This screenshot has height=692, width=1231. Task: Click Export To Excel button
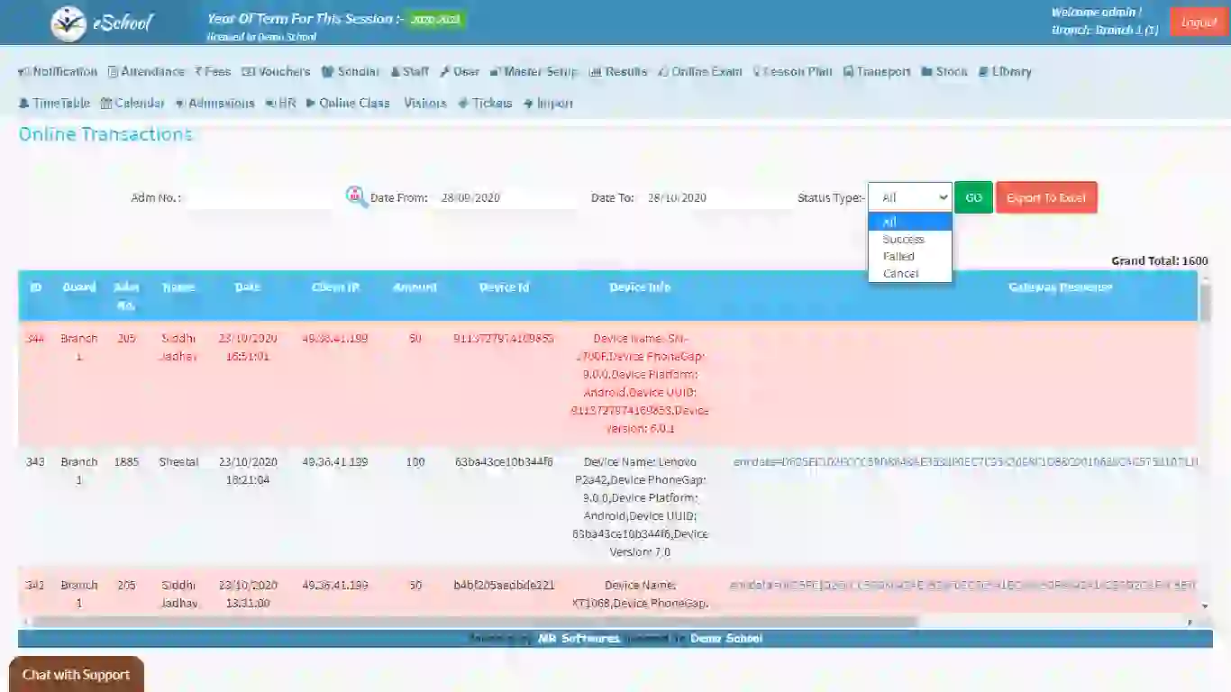[x=1045, y=197]
